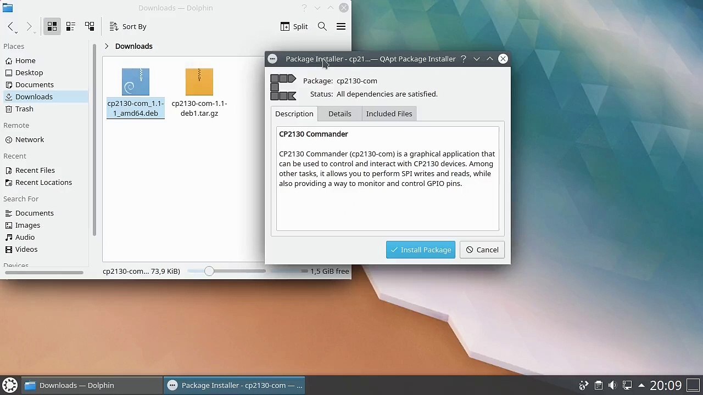Switch to Downloads — Dolphin taskbar entry
Image resolution: width=703 pixels, height=395 pixels.
(x=92, y=385)
